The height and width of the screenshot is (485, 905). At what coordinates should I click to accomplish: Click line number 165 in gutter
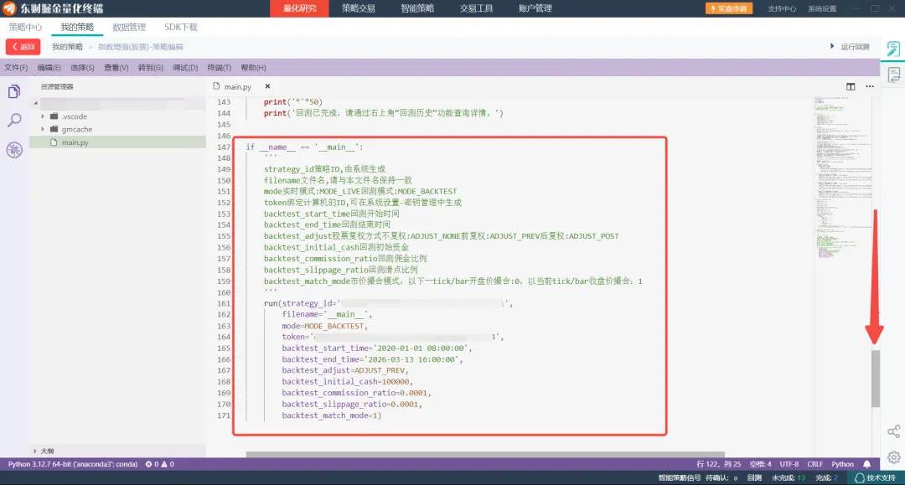[x=224, y=348]
